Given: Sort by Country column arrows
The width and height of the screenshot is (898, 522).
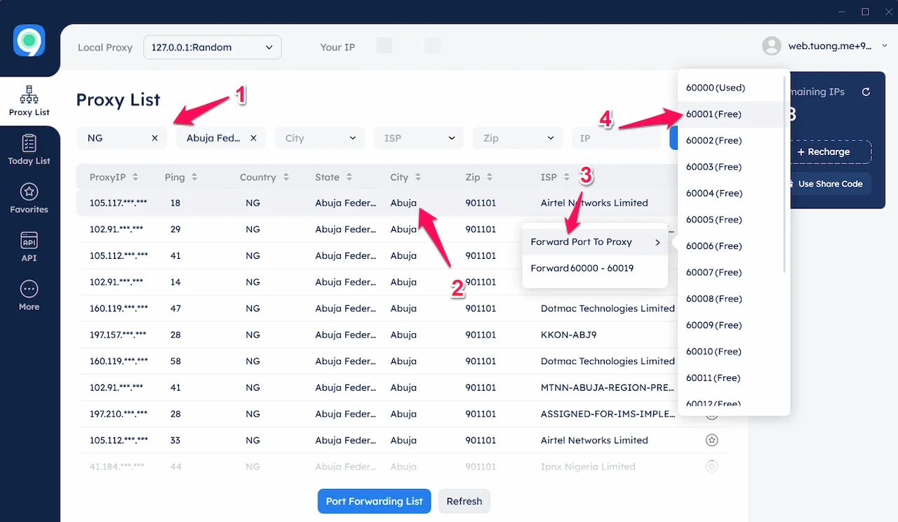Looking at the screenshot, I should (286, 178).
